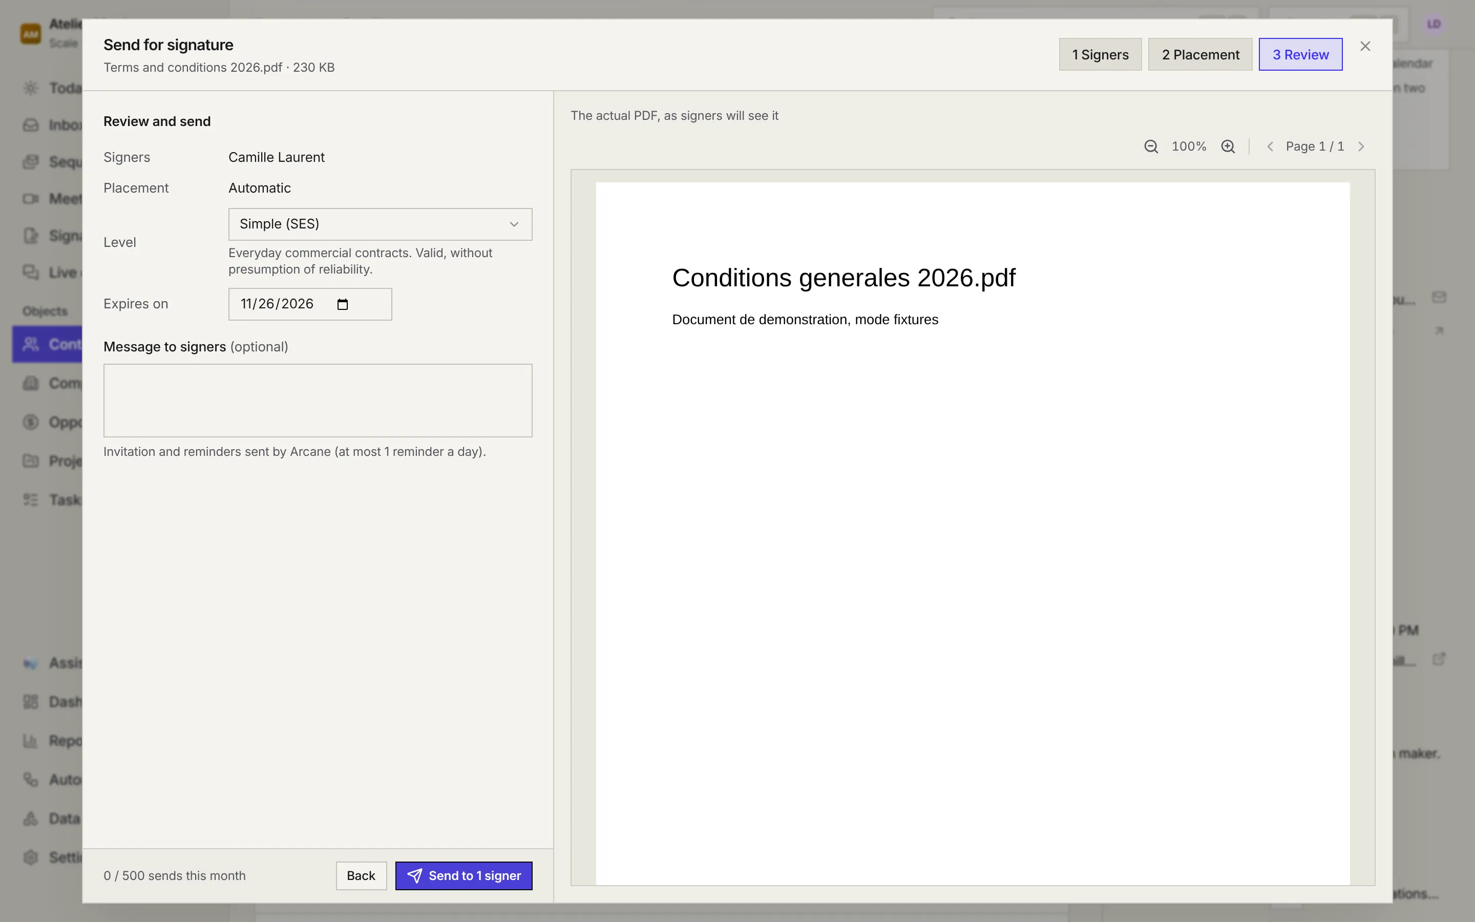Go to previous PDF page
The image size is (1475, 922).
tap(1270, 146)
